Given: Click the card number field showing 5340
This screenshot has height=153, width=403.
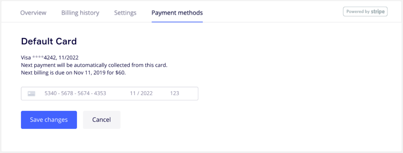Looking at the screenshot, I should (75, 93).
